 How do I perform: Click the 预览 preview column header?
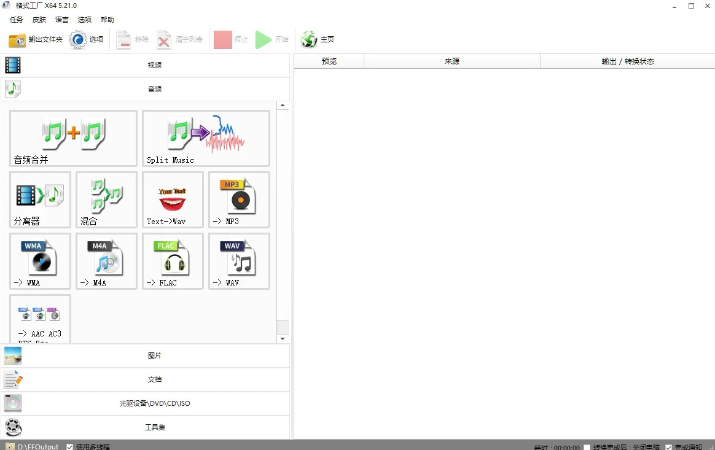329,61
